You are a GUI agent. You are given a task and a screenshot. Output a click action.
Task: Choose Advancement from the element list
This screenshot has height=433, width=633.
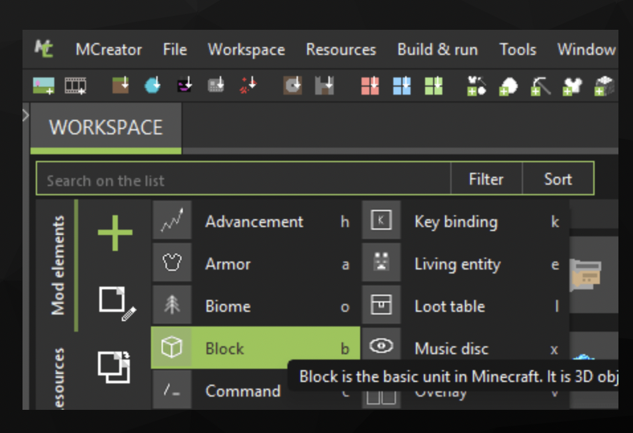pos(256,221)
